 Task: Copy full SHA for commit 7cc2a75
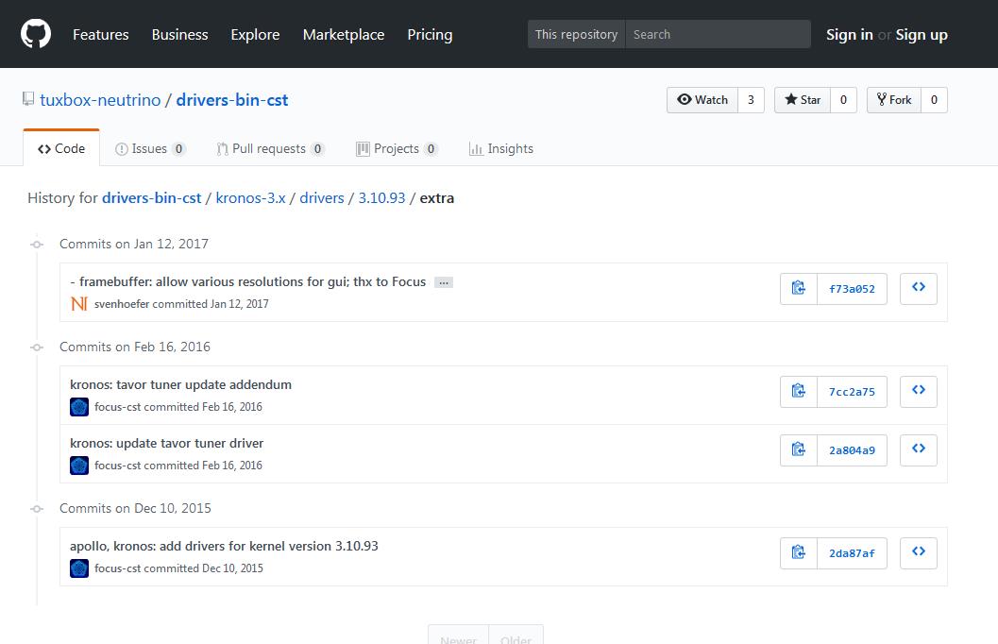[799, 392]
